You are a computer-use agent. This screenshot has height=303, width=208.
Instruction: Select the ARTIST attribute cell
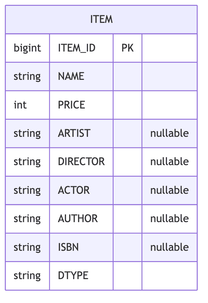click(74, 133)
